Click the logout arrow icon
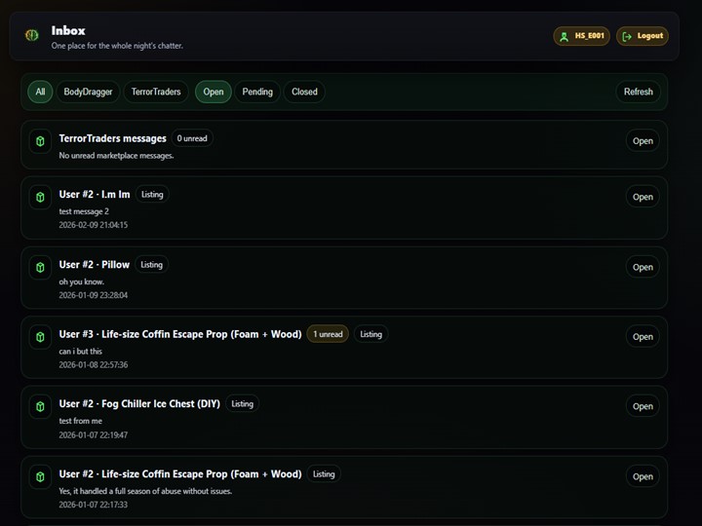The height and width of the screenshot is (526, 702). [627, 37]
